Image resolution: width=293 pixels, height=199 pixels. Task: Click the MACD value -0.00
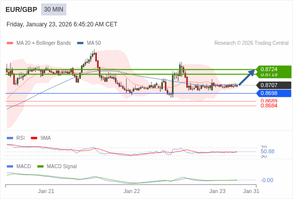[267, 180]
